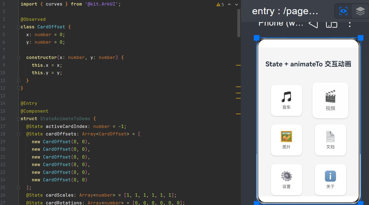The image size is (369, 205).
Task: Click the [1, 1, 1, 1, 1, 1] array literal
Action: click(149, 195)
